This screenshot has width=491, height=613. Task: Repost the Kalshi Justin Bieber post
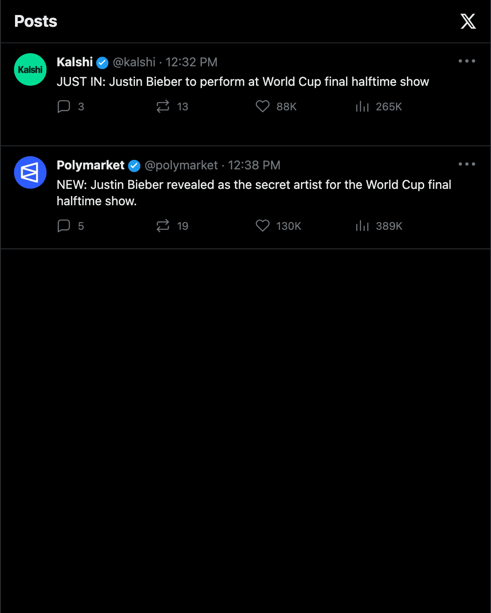tap(163, 106)
